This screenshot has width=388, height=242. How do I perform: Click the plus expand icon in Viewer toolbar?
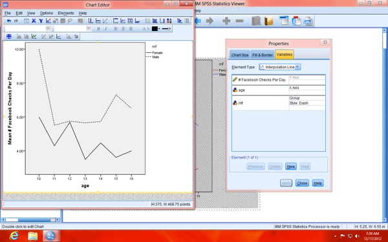pyautogui.click(x=226, y=21)
